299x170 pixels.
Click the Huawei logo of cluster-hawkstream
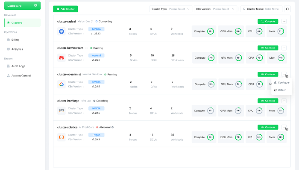tap(61, 57)
